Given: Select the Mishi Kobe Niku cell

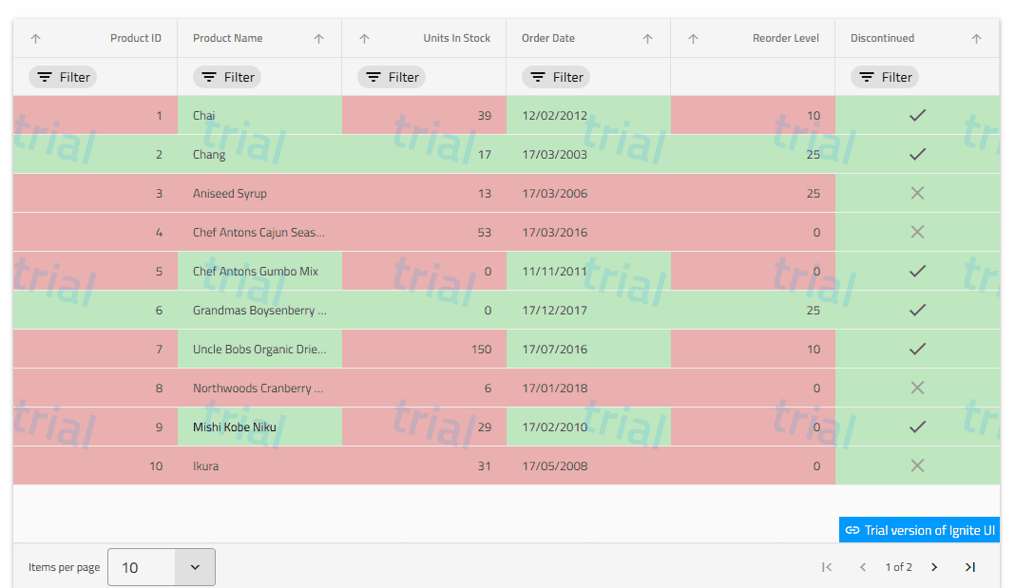Looking at the screenshot, I should point(235,427).
